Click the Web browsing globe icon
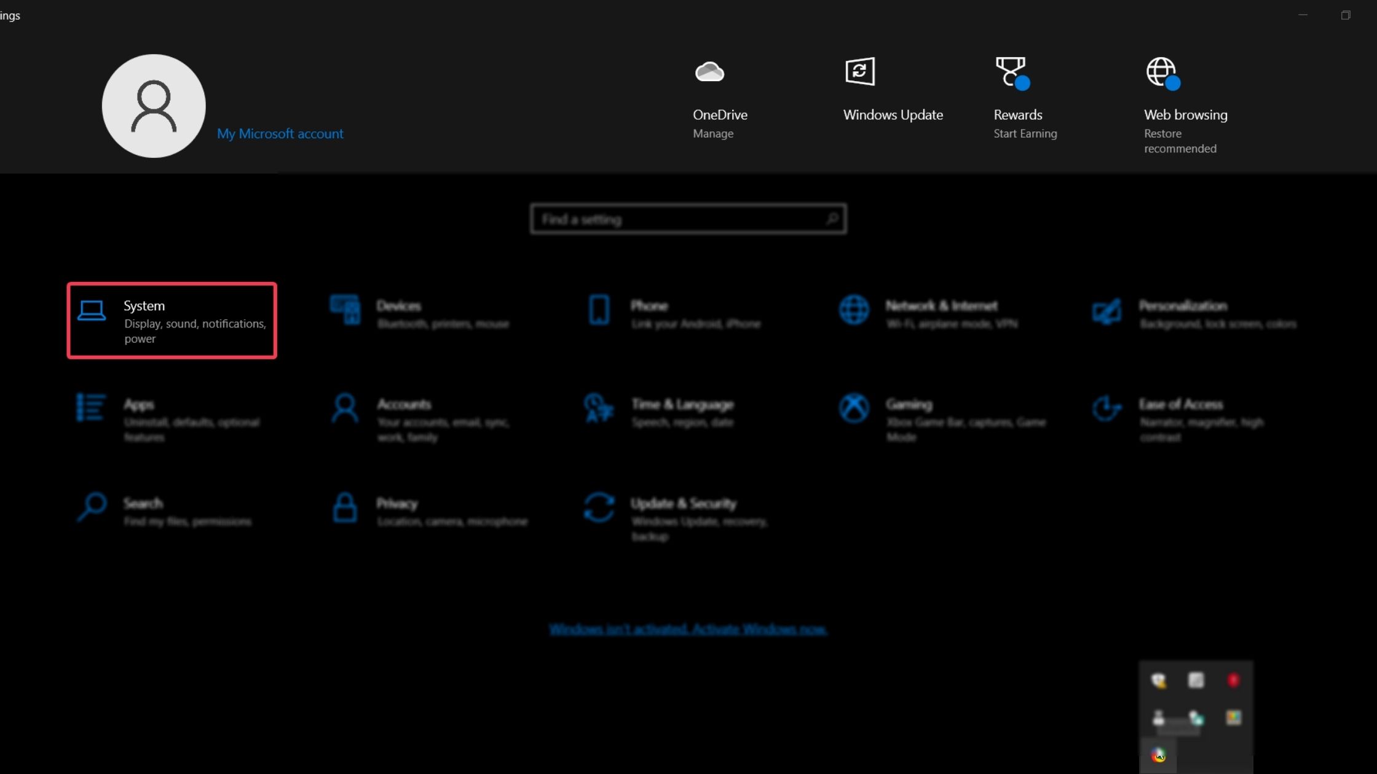 point(1162,72)
